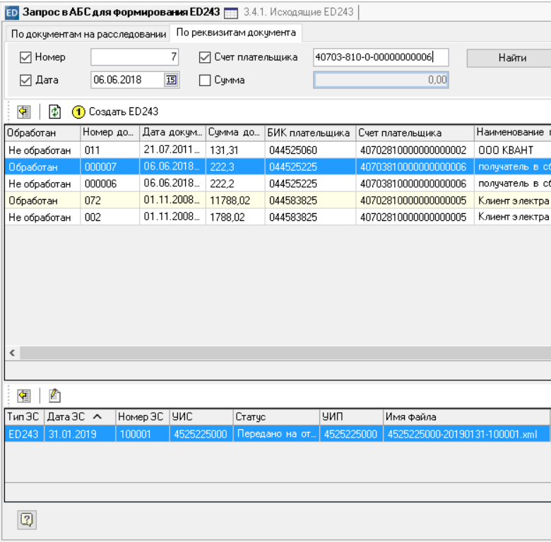This screenshot has width=551, height=542.
Task: Disable the Счет плательщика checkbox
Action: pyautogui.click(x=205, y=58)
